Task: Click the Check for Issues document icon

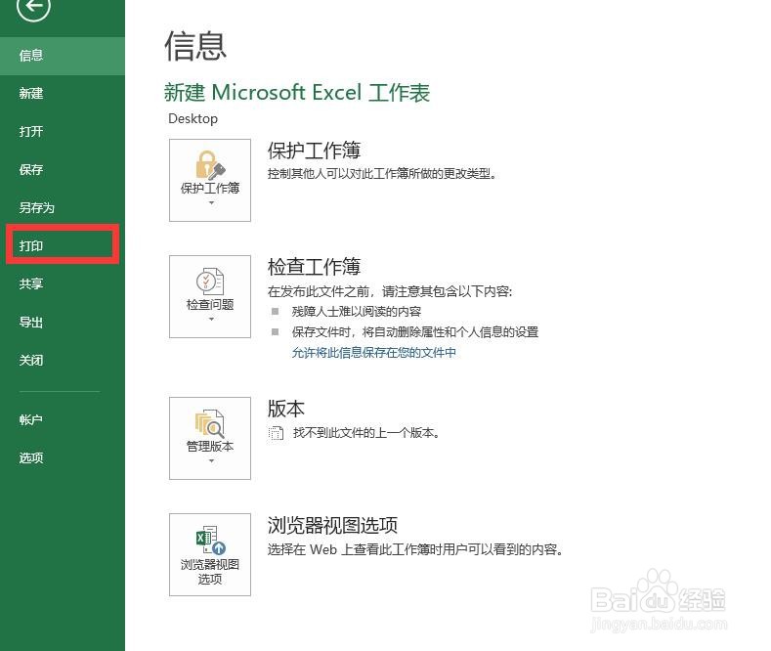Action: tap(210, 282)
